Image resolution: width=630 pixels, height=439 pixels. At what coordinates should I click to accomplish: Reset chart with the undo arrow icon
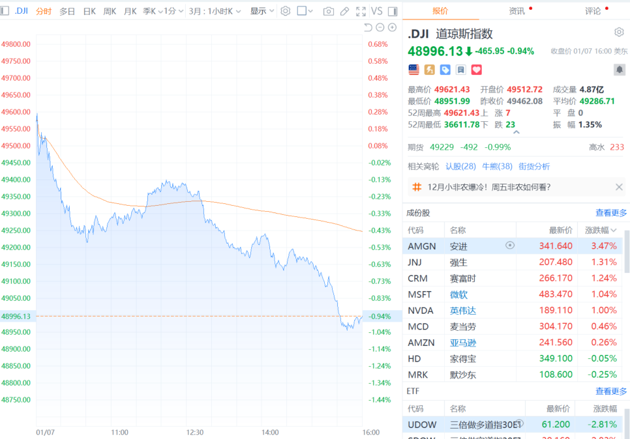367,27
